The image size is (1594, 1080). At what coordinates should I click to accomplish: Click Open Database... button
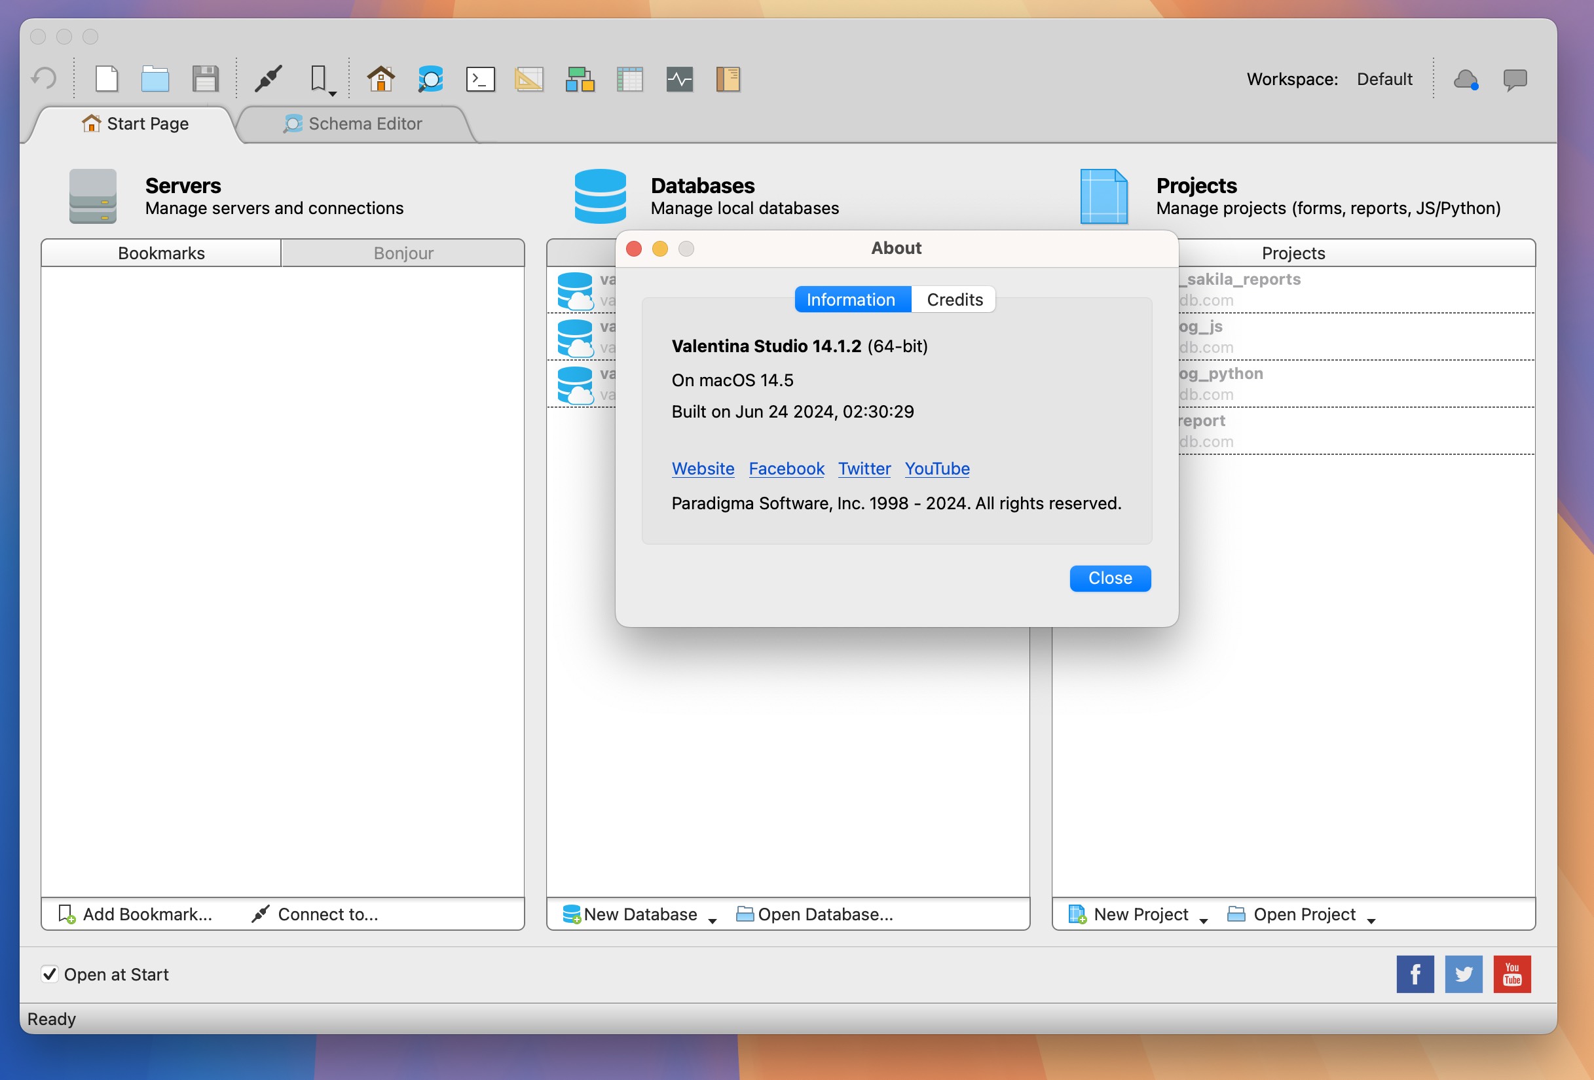[814, 914]
